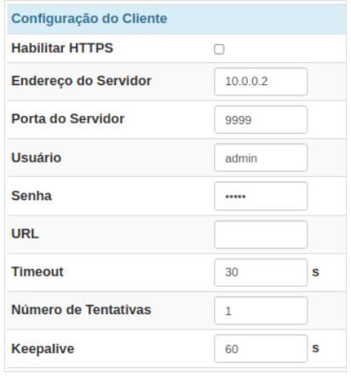Click the Keepalive field showing 60
This screenshot has height=378, width=351.
[x=261, y=348]
